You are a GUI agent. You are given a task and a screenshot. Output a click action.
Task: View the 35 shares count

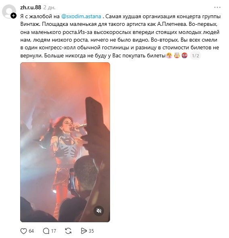pos(91,231)
